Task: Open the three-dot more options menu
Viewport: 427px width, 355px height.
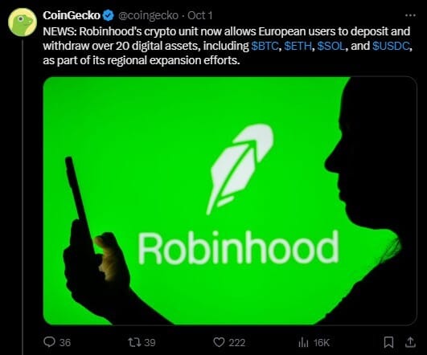Action: 410,15
